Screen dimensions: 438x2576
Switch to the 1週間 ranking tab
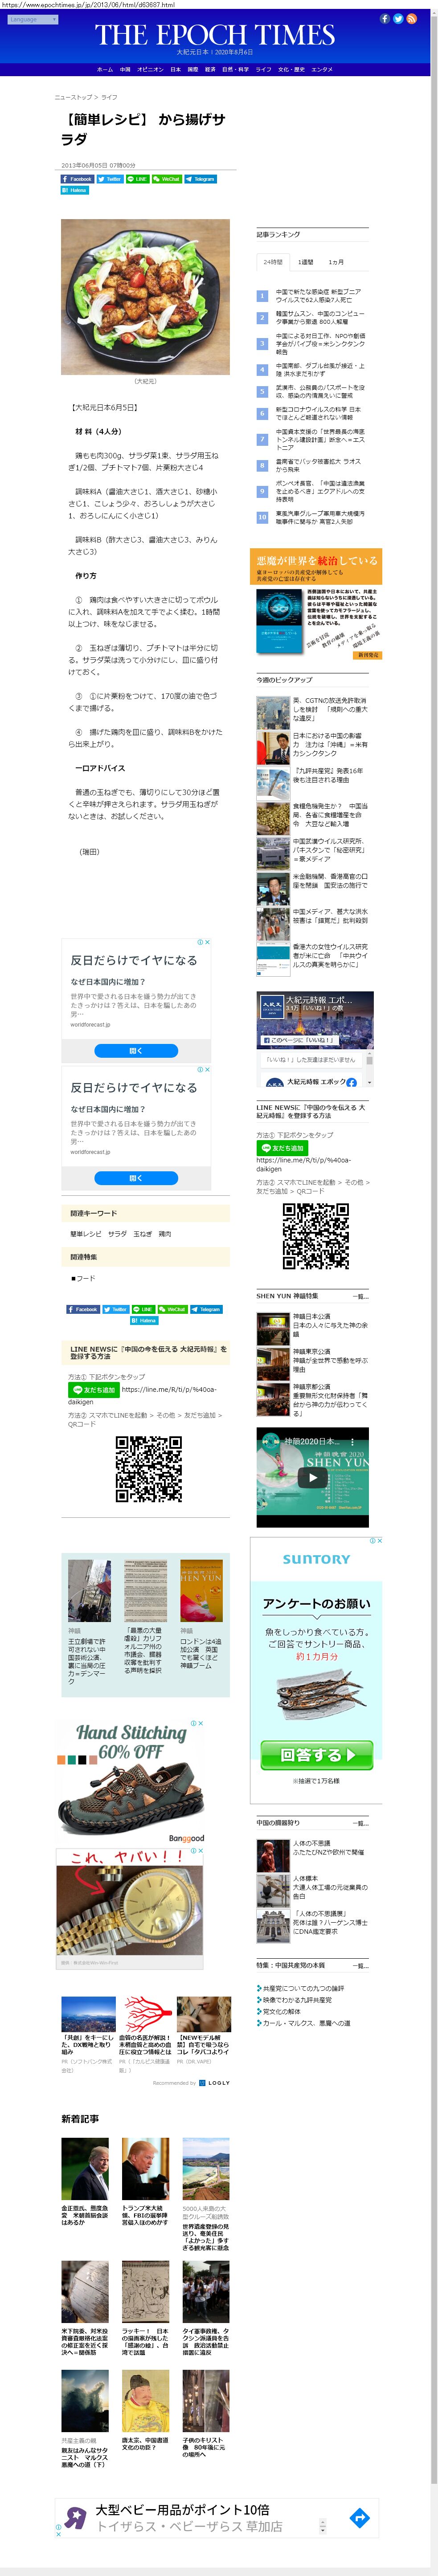[306, 262]
